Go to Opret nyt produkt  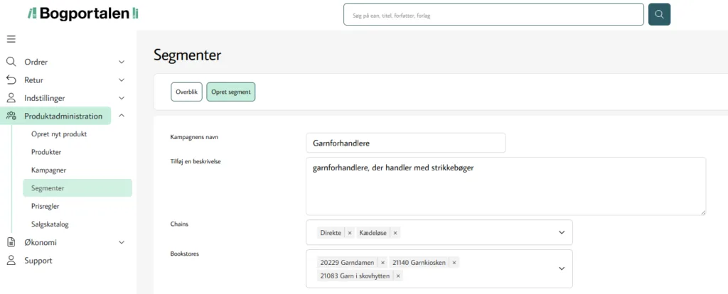[59, 134]
